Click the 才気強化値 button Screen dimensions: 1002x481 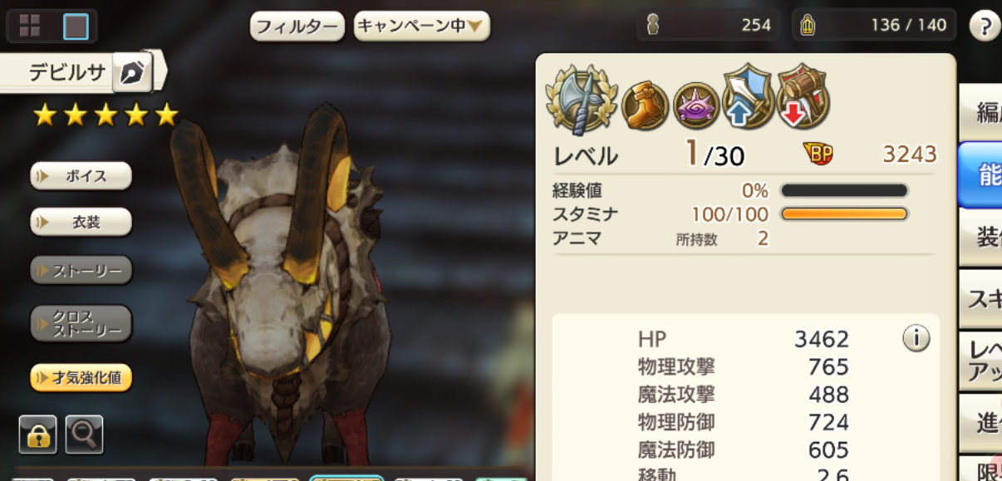click(x=81, y=378)
